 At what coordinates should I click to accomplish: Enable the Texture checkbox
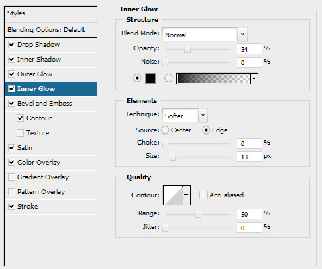[x=20, y=133]
